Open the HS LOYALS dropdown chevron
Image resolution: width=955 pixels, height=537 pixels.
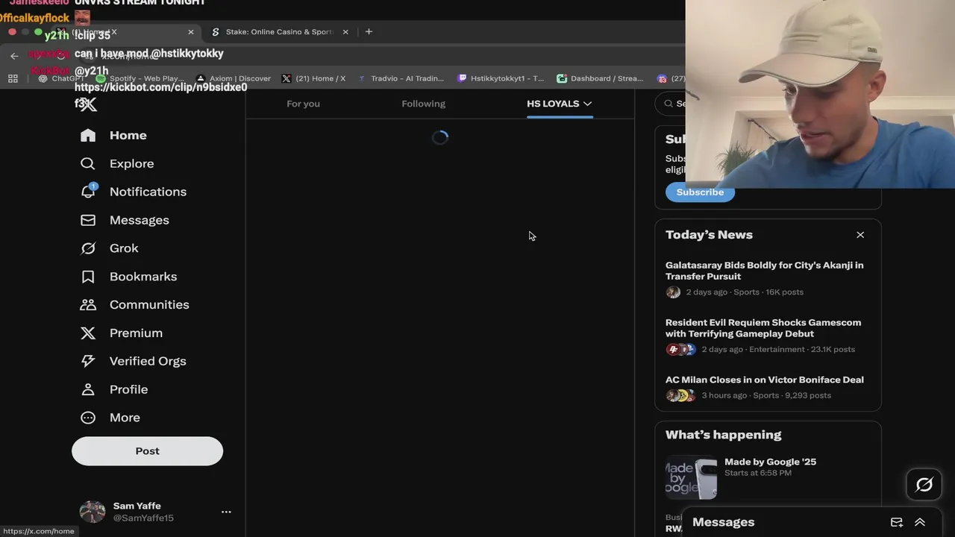pos(587,104)
